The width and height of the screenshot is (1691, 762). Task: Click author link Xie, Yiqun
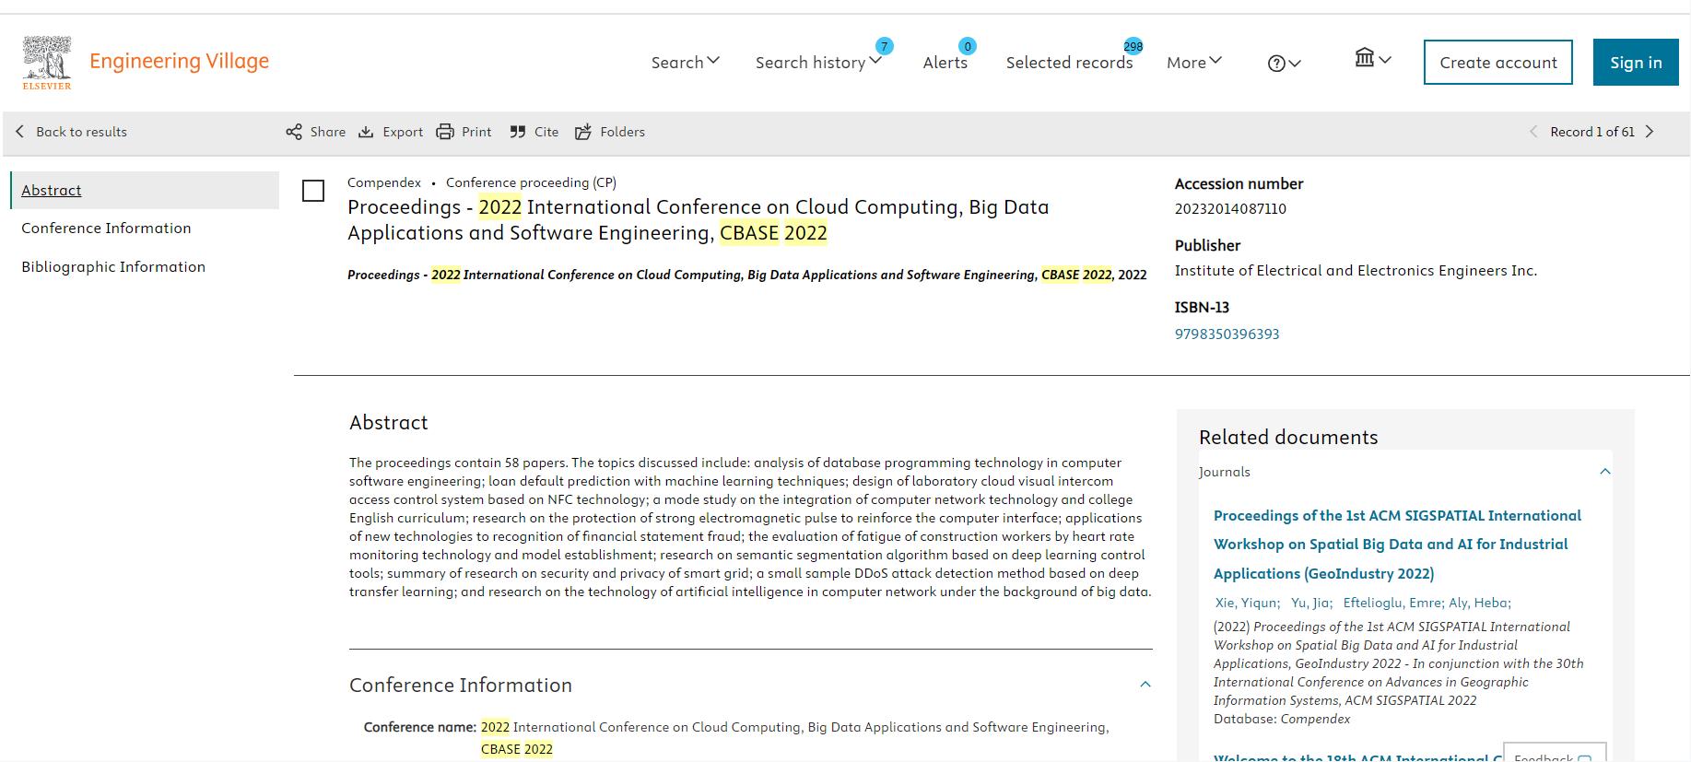pos(1247,603)
